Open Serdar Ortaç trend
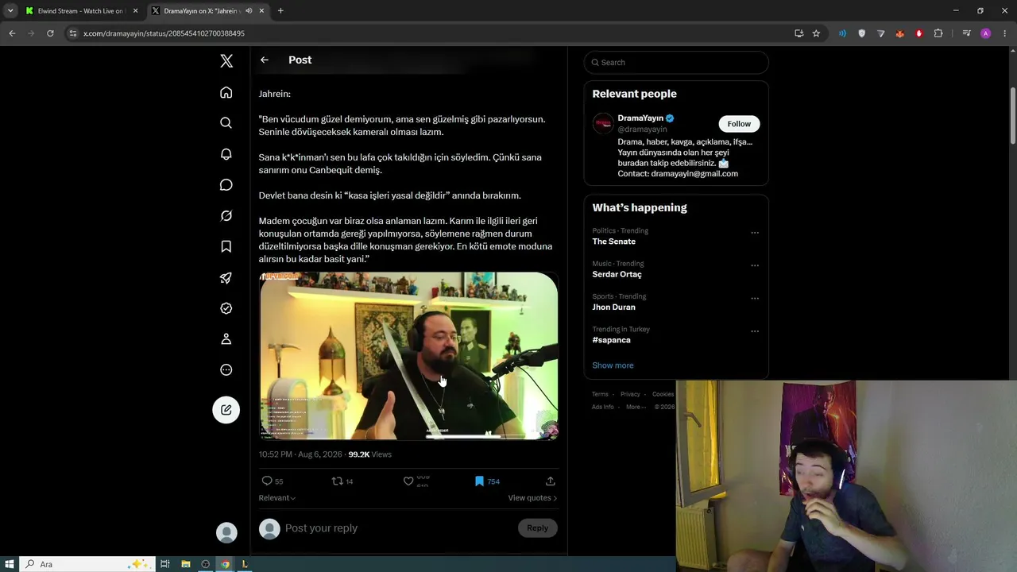Viewport: 1017px width, 572px height. tap(617, 274)
